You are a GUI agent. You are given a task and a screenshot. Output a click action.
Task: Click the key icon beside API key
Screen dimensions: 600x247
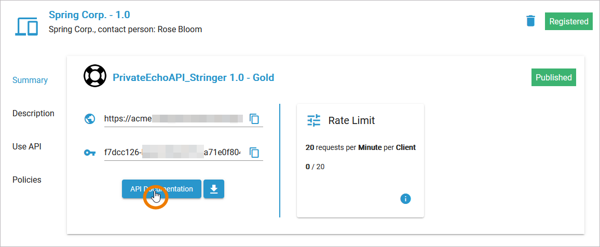pyautogui.click(x=90, y=153)
